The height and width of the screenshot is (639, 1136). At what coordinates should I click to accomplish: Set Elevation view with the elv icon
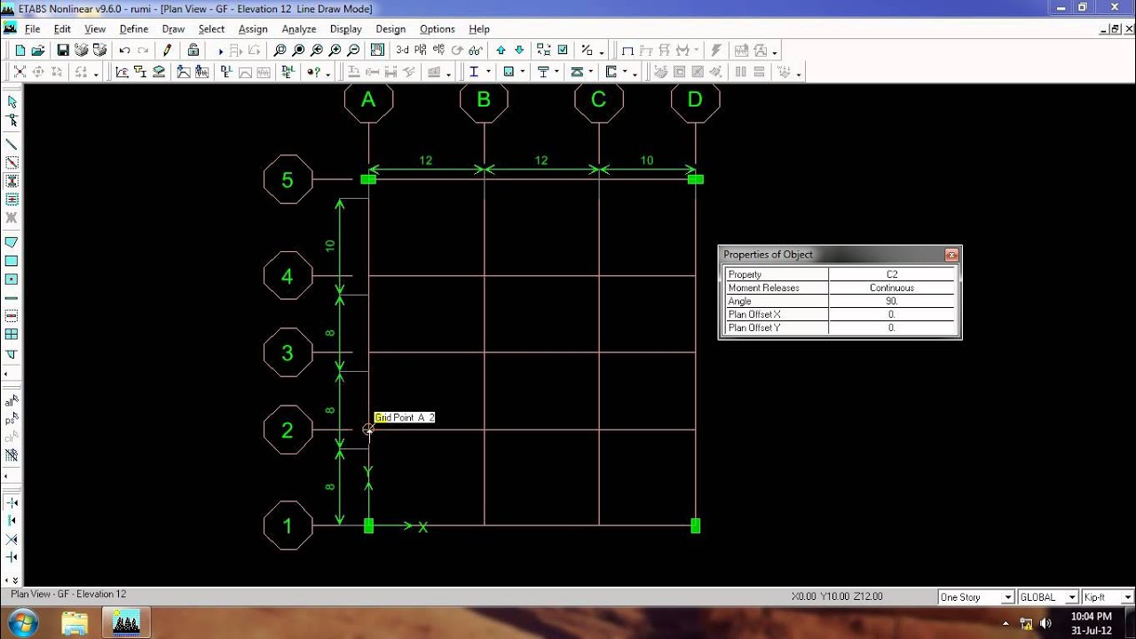439,51
